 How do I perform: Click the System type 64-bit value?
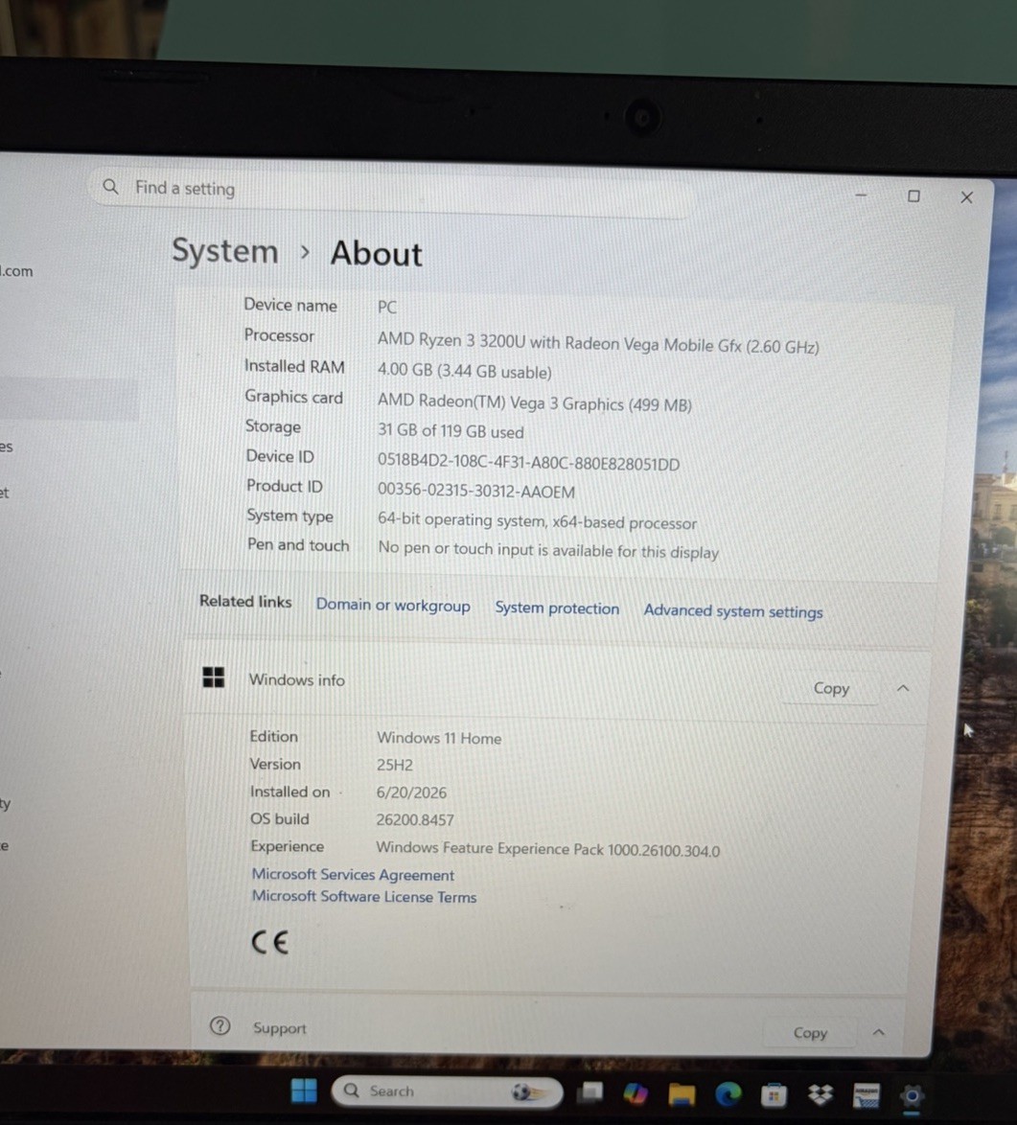(x=537, y=521)
